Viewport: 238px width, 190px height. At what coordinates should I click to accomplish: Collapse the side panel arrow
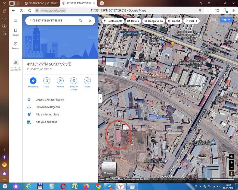point(100,98)
